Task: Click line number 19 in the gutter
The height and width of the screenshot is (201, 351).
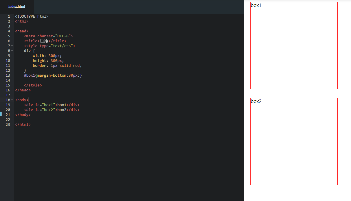Action: pyautogui.click(x=8, y=105)
